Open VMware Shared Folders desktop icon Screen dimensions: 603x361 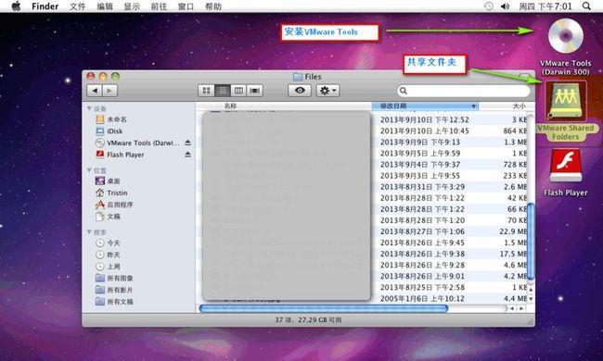coord(565,101)
